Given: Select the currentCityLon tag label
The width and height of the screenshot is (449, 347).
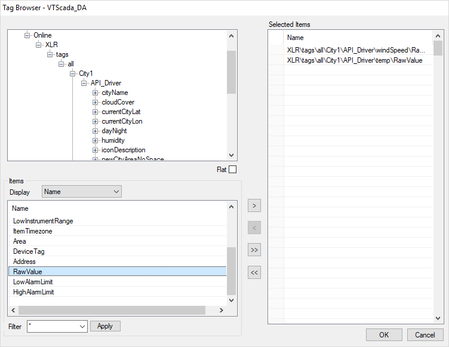Looking at the screenshot, I should (122, 121).
